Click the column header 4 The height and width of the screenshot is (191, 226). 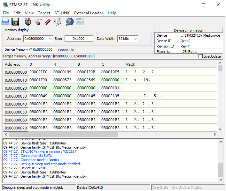pos(64,64)
